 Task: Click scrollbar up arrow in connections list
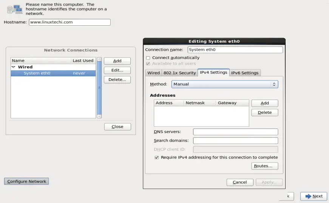(99, 59)
